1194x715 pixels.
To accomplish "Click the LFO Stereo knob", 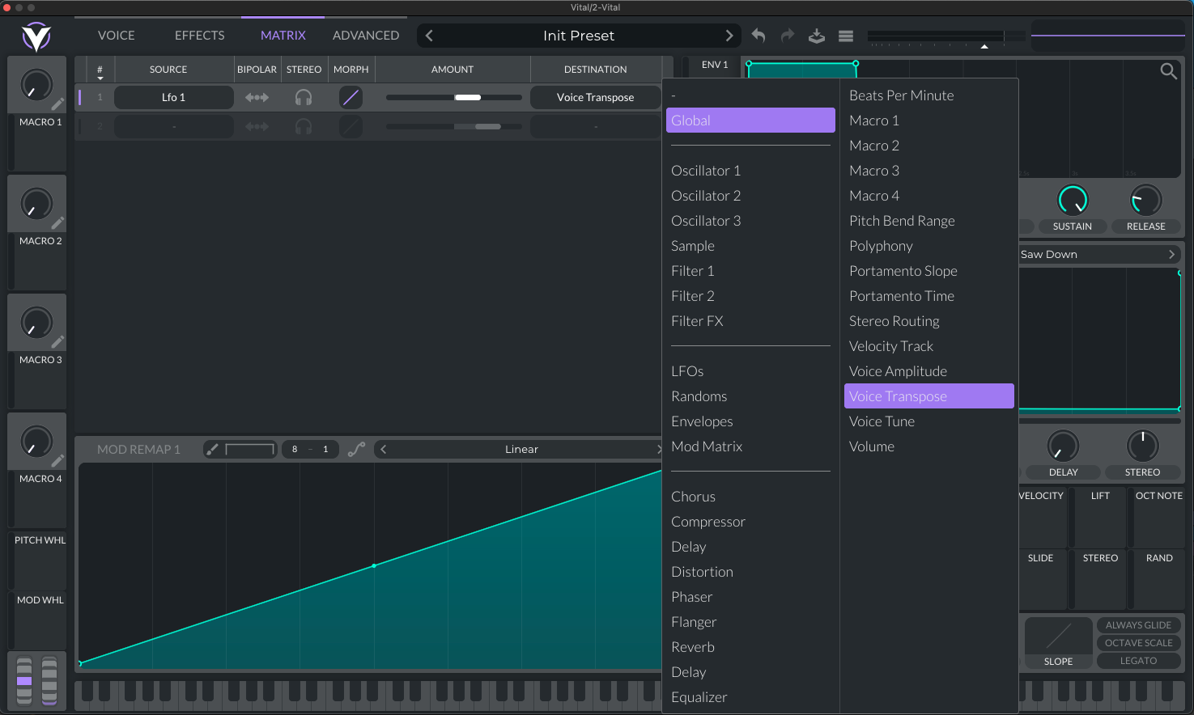I will [1142, 446].
